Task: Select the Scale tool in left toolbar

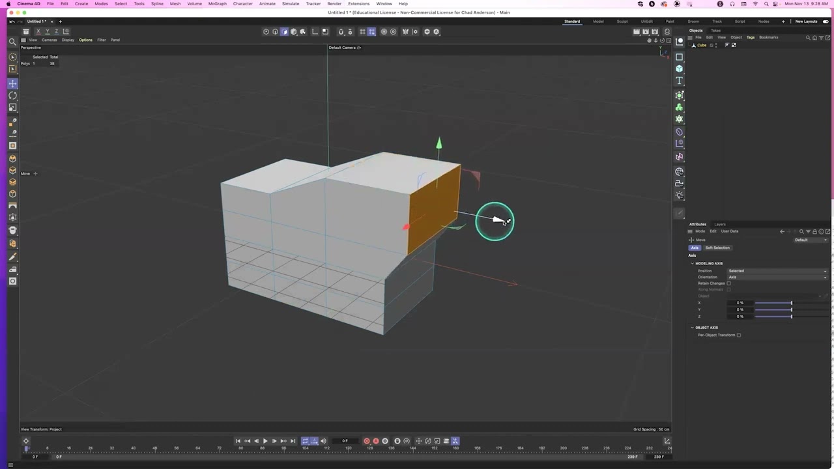Action: pos(12,108)
